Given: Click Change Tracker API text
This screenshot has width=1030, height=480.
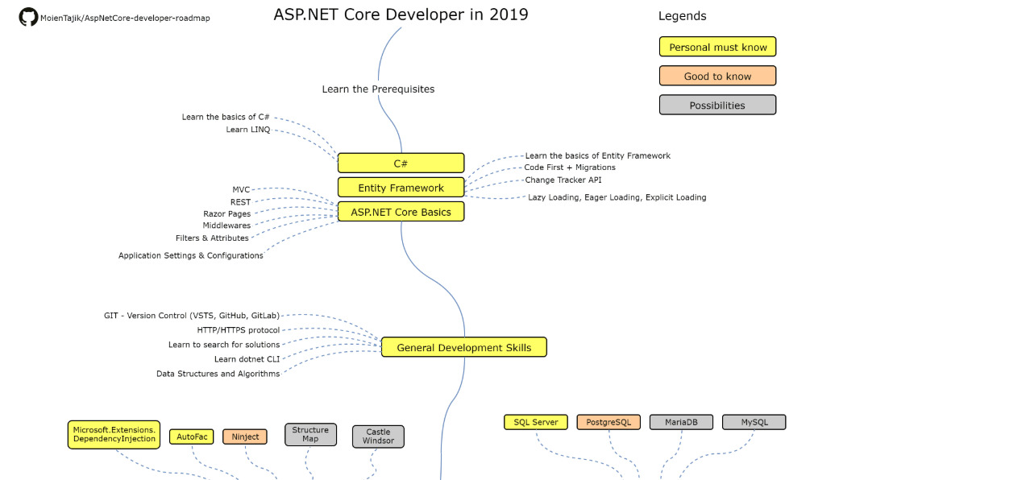Looking at the screenshot, I should click(563, 180).
